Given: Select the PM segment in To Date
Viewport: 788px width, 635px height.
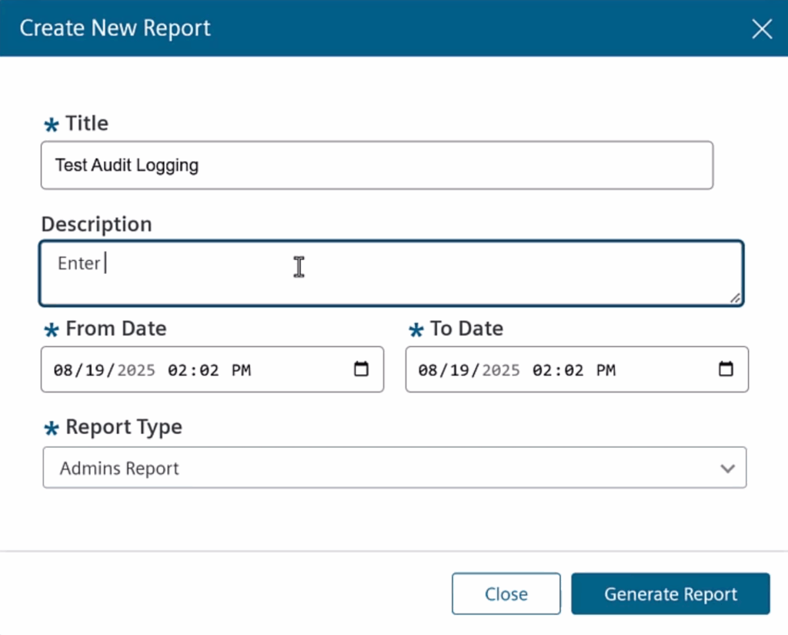Looking at the screenshot, I should click(606, 370).
